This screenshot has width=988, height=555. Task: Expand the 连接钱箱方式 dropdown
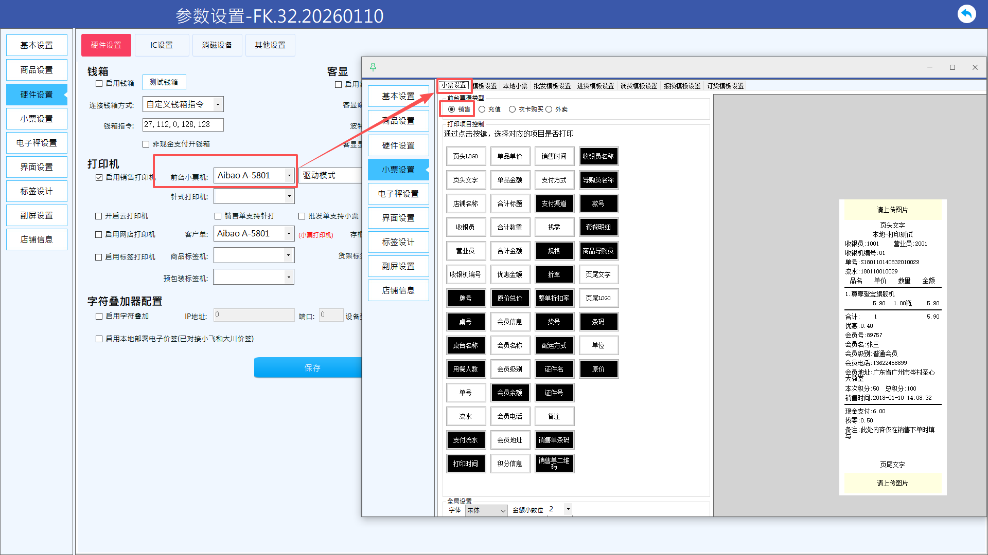218,105
